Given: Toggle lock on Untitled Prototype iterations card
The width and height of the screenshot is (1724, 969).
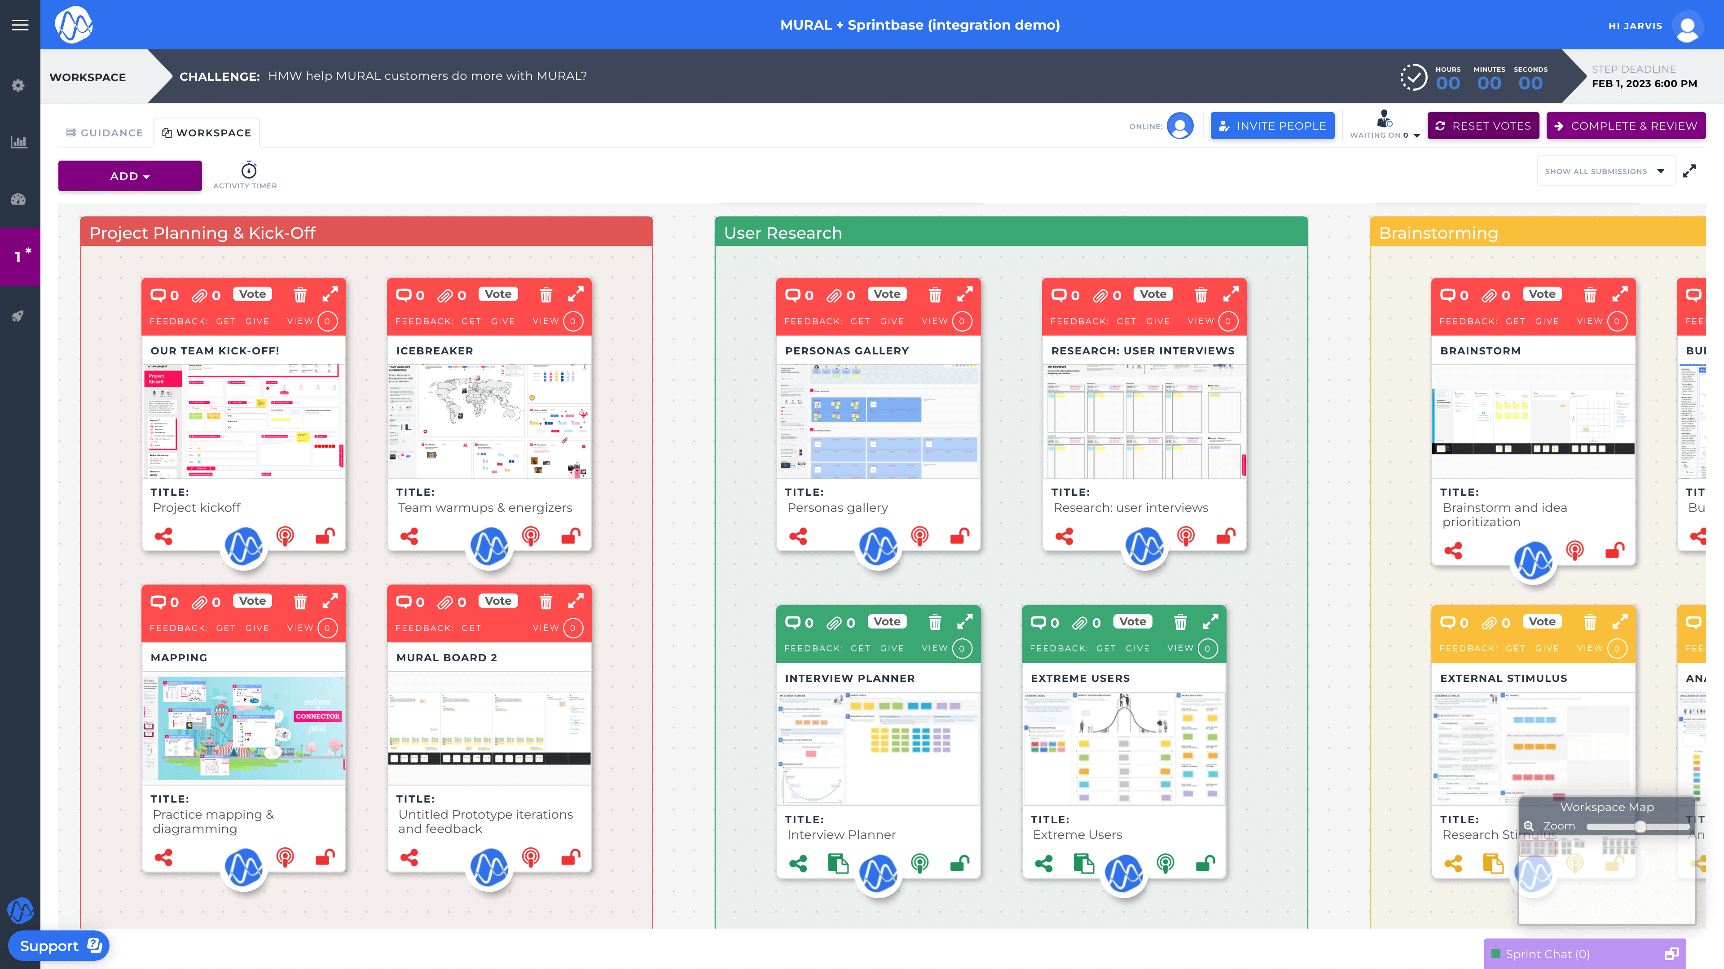Looking at the screenshot, I should point(571,857).
